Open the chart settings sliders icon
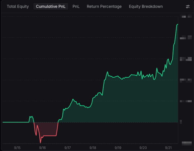The width and height of the screenshot is (194, 151). pyautogui.click(x=188, y=7)
